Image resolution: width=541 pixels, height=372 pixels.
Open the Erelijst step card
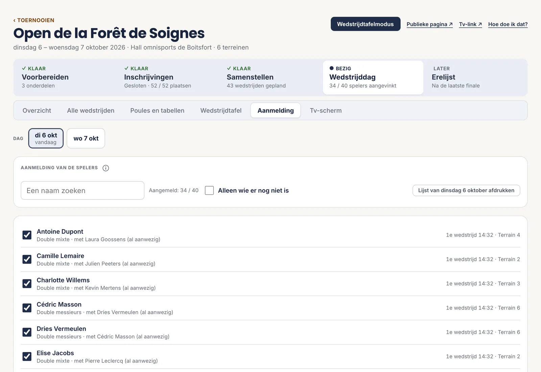click(x=475, y=77)
